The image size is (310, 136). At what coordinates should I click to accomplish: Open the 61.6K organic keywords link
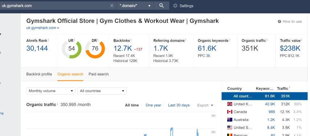pos(207,48)
